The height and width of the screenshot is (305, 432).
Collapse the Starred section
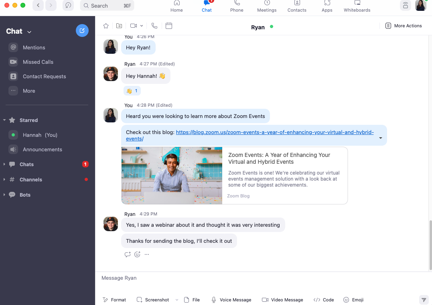[4, 120]
